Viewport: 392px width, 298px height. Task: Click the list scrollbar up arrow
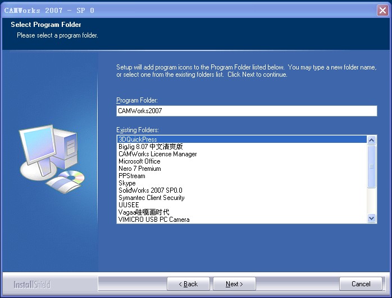(371, 140)
